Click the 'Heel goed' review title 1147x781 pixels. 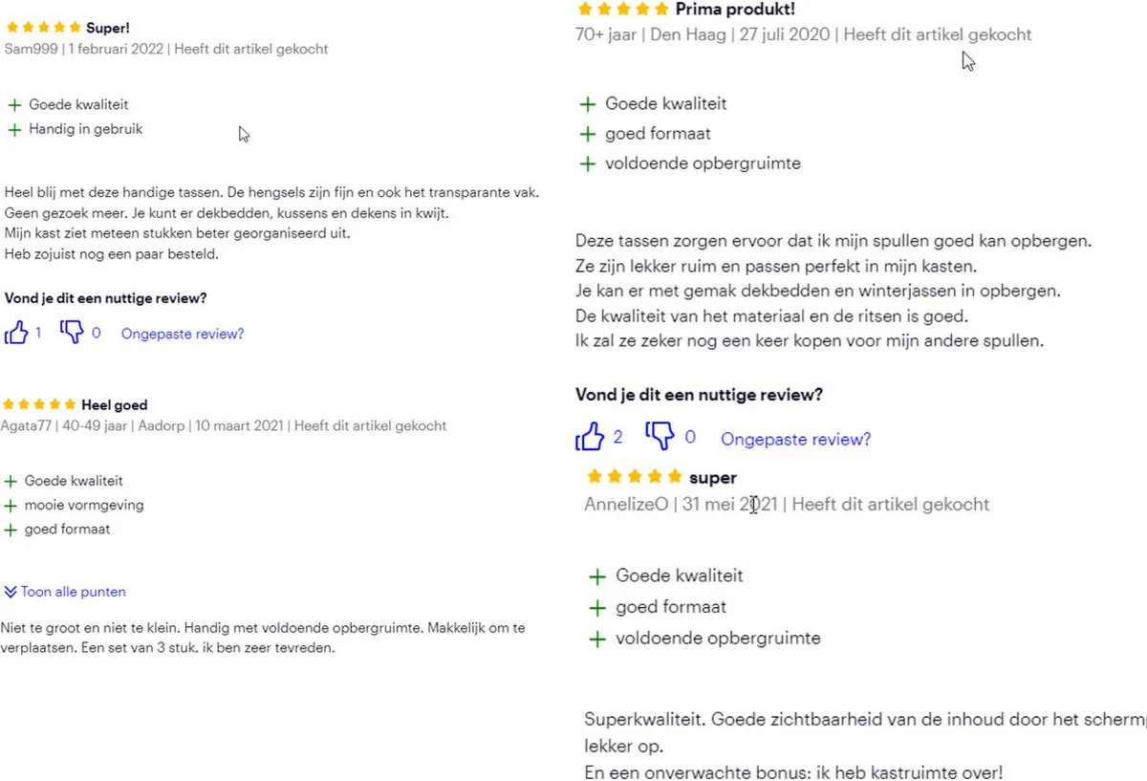(115, 405)
